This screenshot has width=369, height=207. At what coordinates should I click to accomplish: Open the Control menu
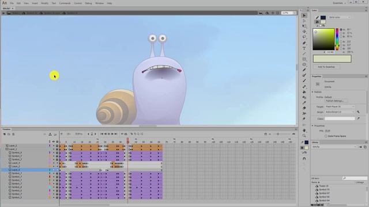pos(78,3)
